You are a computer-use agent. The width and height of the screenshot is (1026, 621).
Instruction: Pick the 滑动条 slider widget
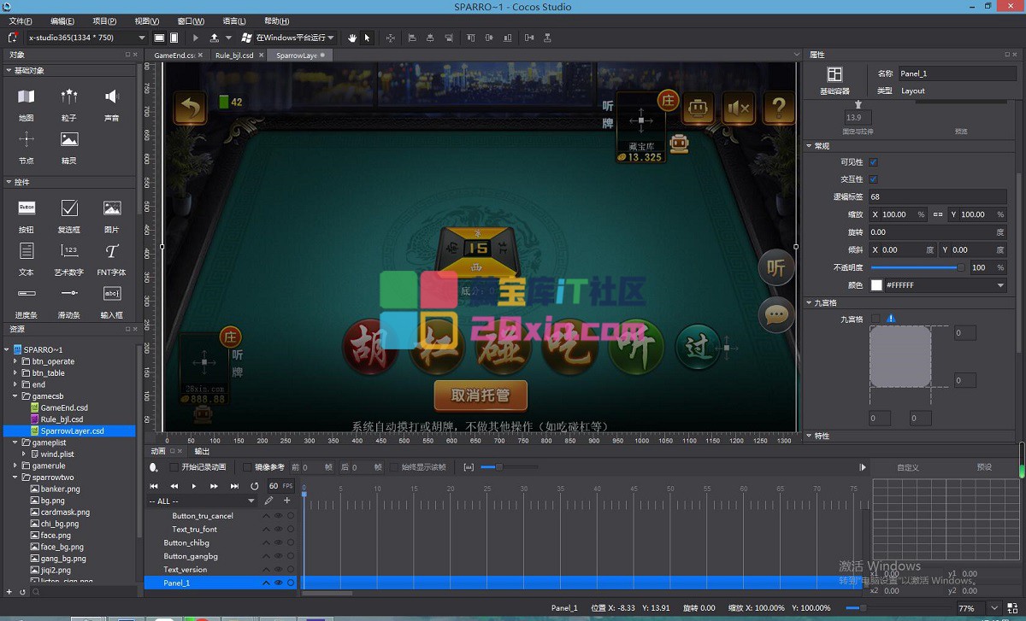69,293
